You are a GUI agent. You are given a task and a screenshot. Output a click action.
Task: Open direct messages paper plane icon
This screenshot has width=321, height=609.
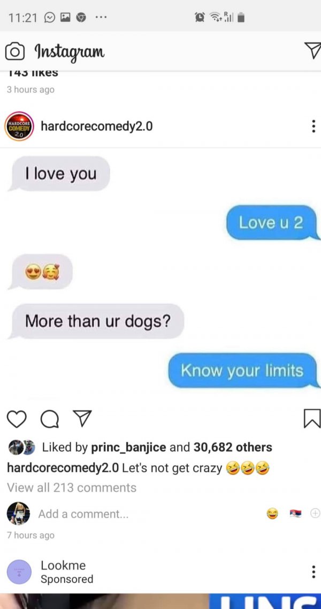point(312,51)
